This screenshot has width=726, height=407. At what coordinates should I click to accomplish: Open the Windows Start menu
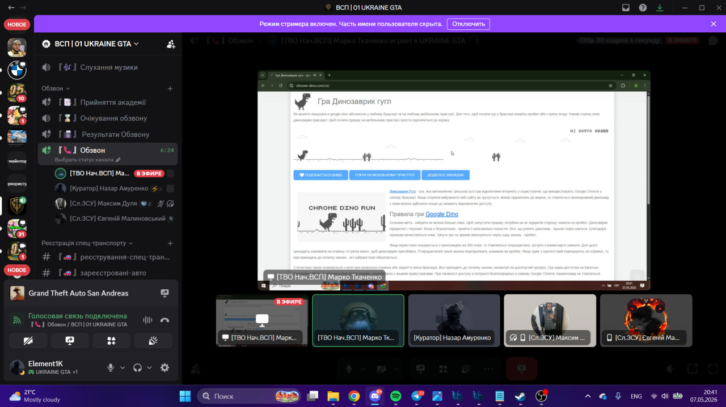click(x=185, y=396)
